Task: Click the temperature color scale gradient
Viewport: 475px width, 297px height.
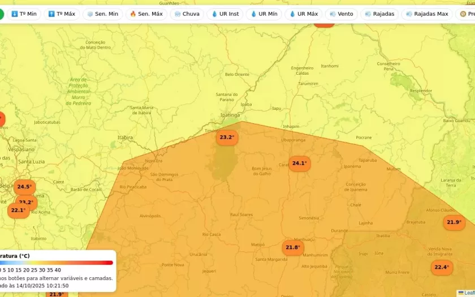Action: tap(57, 262)
